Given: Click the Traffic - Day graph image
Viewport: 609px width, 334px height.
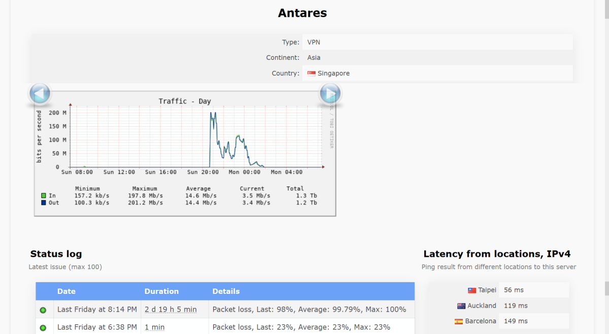Looking at the screenshot, I should click(x=185, y=154).
